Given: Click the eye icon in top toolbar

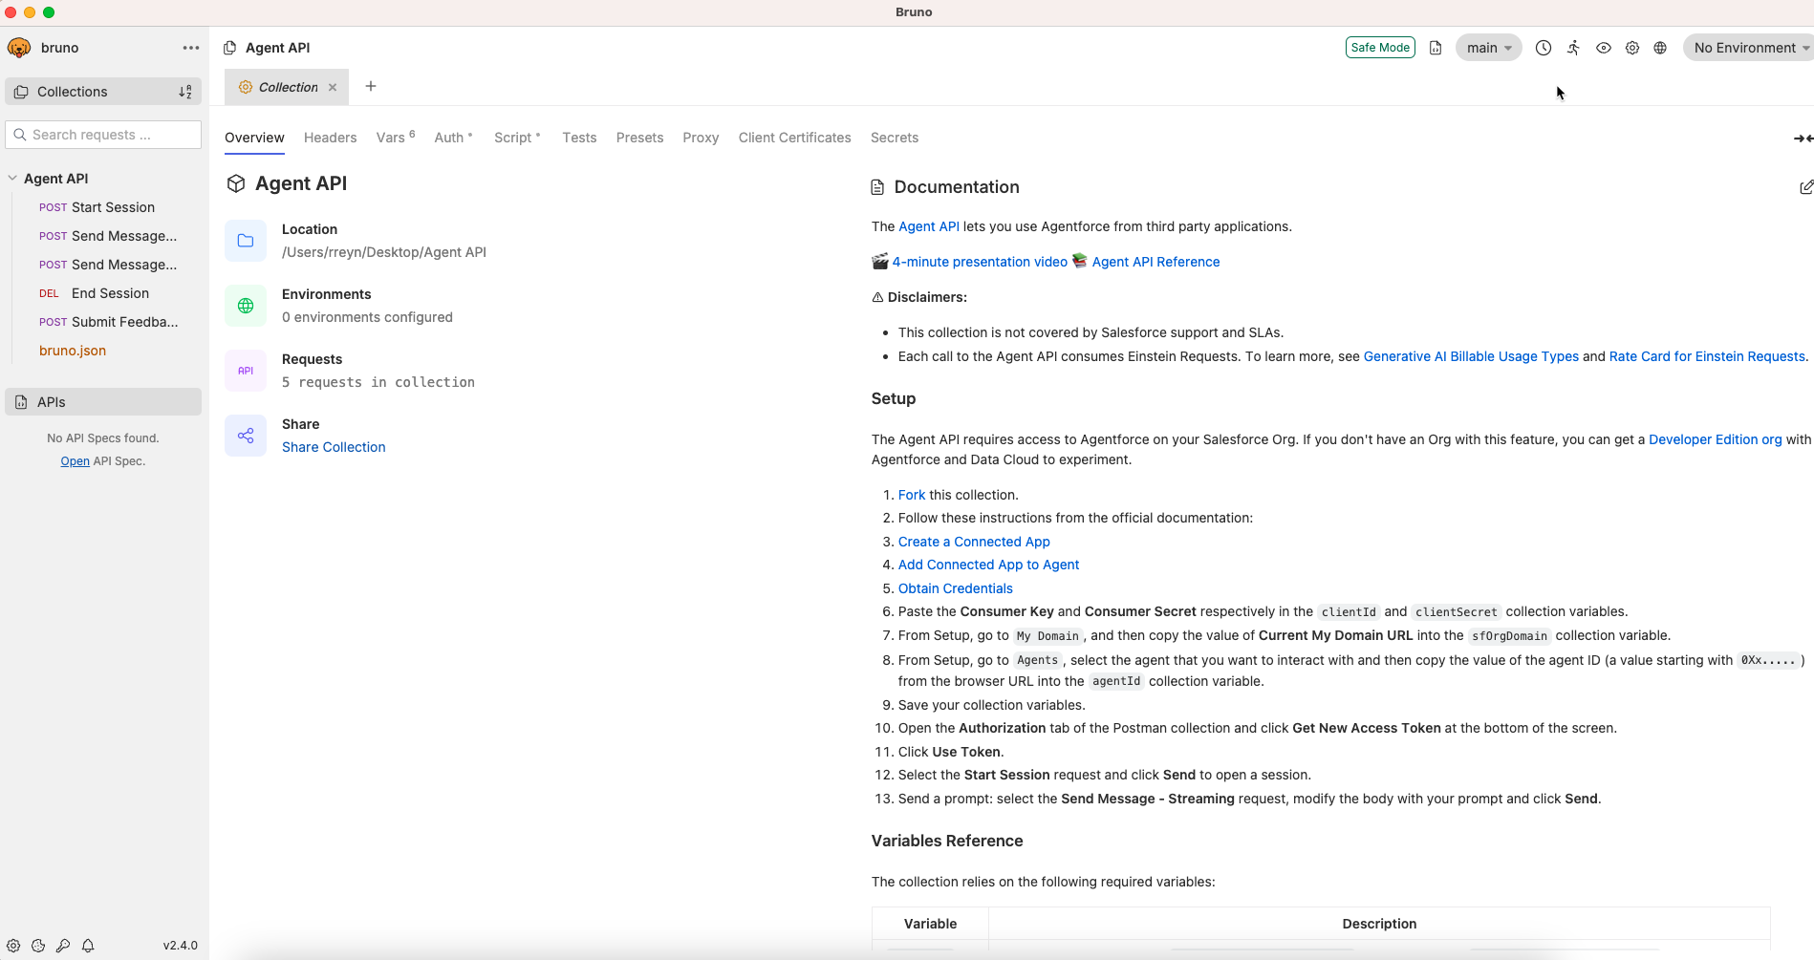Looking at the screenshot, I should (x=1604, y=48).
